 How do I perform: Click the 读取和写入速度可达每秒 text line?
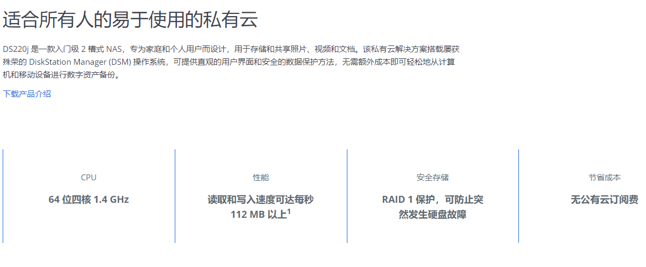click(261, 200)
